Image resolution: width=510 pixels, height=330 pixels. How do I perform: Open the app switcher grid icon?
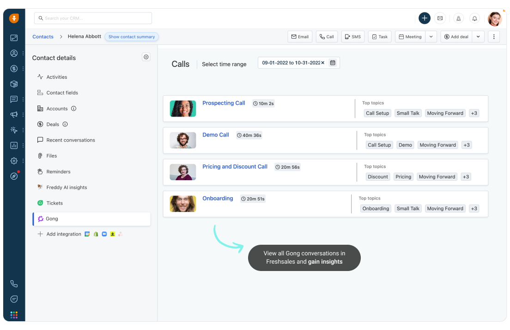click(x=14, y=315)
